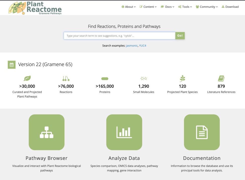Click the Analyze Data heading

coord(124,158)
